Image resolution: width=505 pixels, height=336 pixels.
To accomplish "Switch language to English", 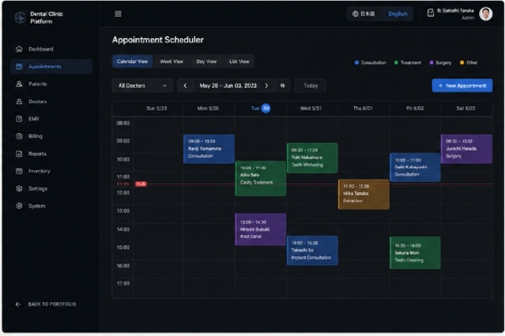I will (398, 14).
